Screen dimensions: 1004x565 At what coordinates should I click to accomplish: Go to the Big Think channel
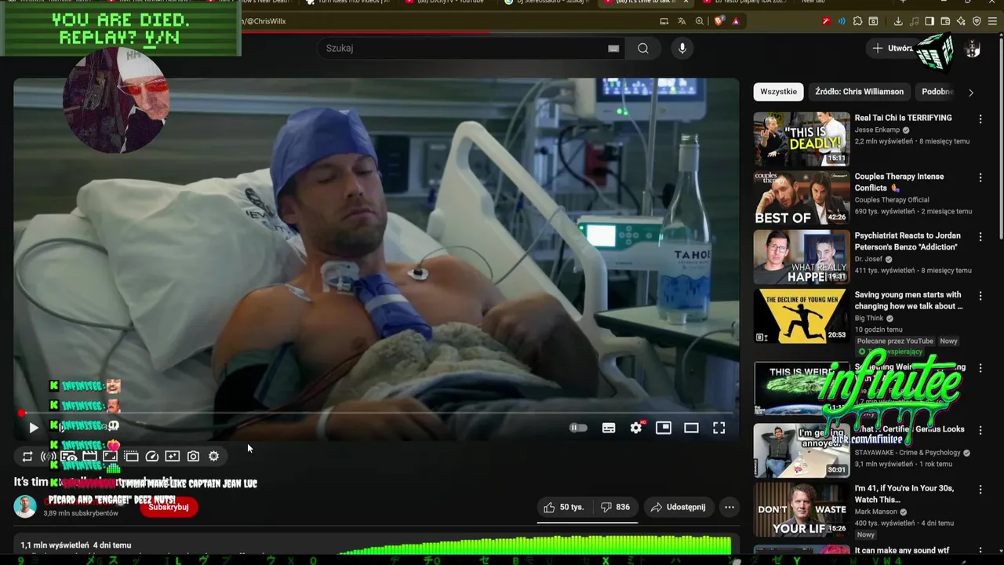pos(869,319)
